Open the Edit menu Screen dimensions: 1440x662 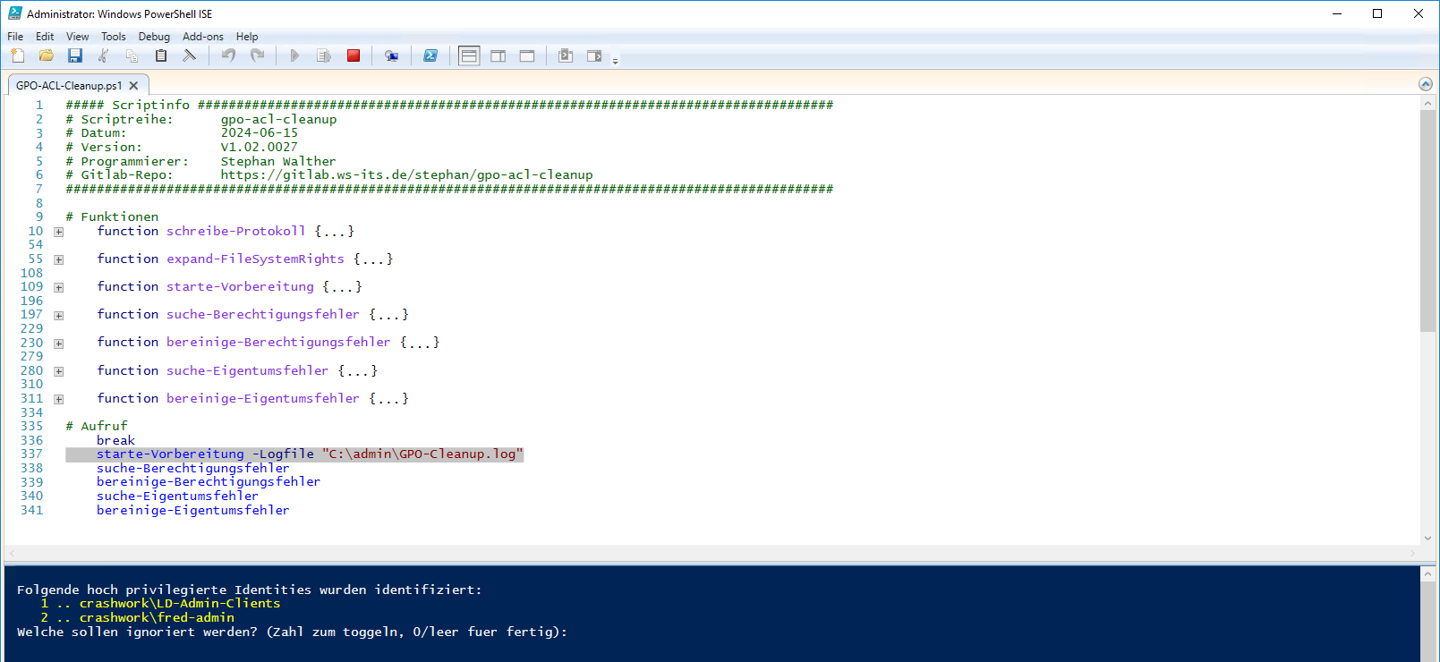45,37
